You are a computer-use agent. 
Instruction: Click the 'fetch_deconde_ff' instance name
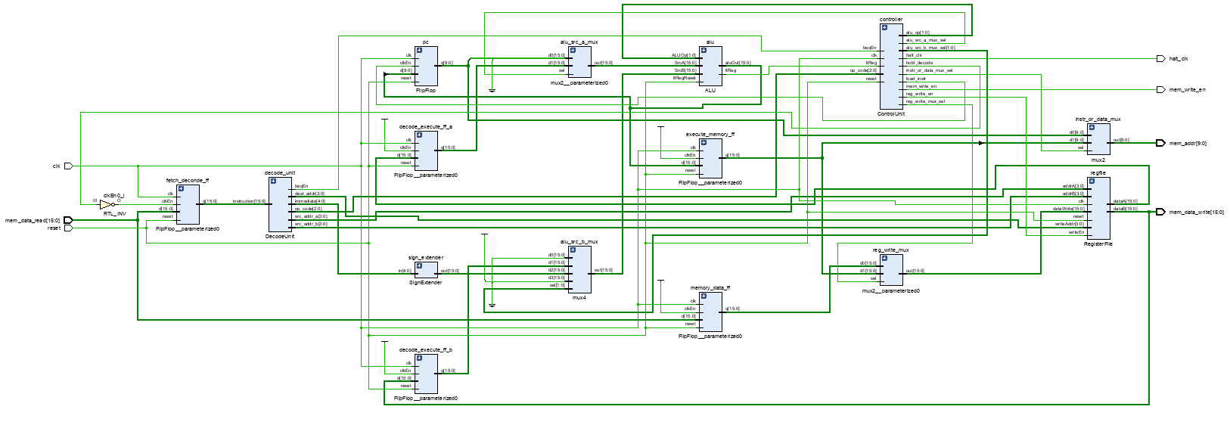click(x=188, y=181)
